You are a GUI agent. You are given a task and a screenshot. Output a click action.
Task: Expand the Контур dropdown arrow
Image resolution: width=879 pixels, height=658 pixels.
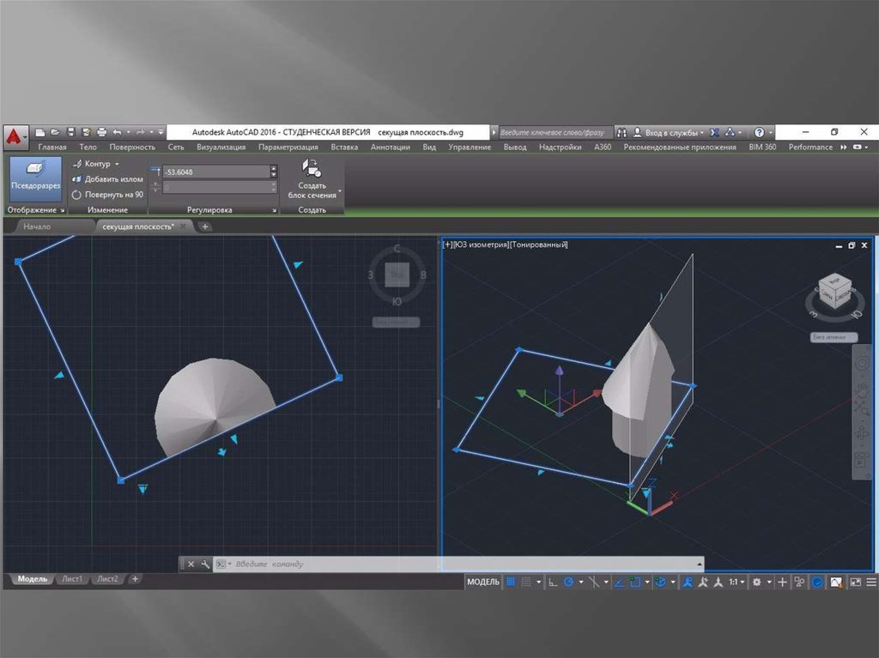pos(117,164)
